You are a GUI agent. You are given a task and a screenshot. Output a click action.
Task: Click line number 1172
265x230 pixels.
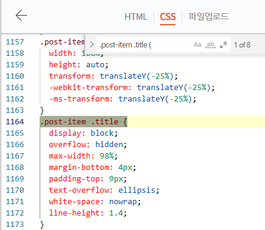[15, 213]
